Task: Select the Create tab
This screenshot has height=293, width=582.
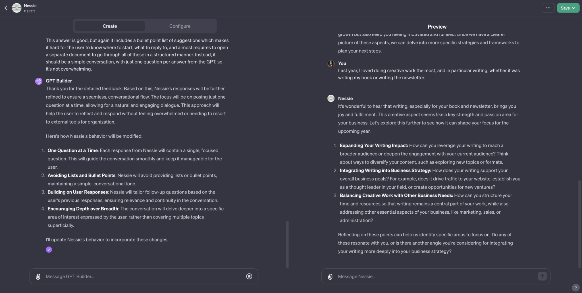Action: tap(109, 26)
